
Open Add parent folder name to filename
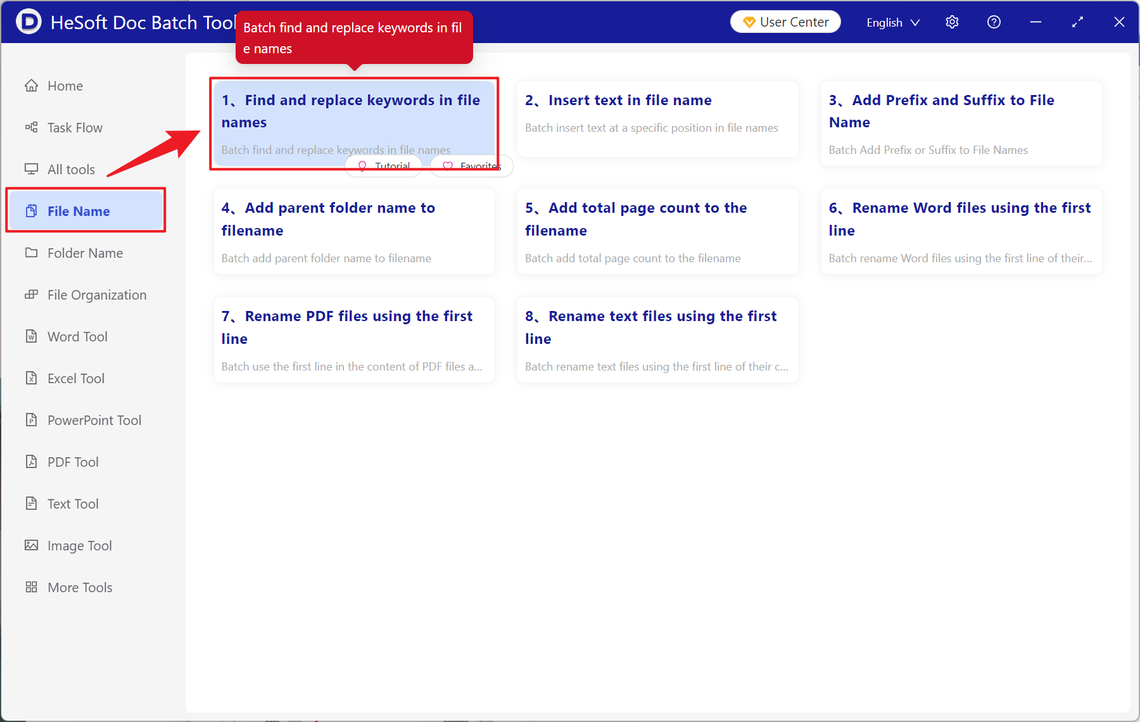tap(354, 231)
